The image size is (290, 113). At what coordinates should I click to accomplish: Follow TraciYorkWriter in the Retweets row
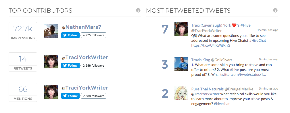pyautogui.click(x=70, y=66)
